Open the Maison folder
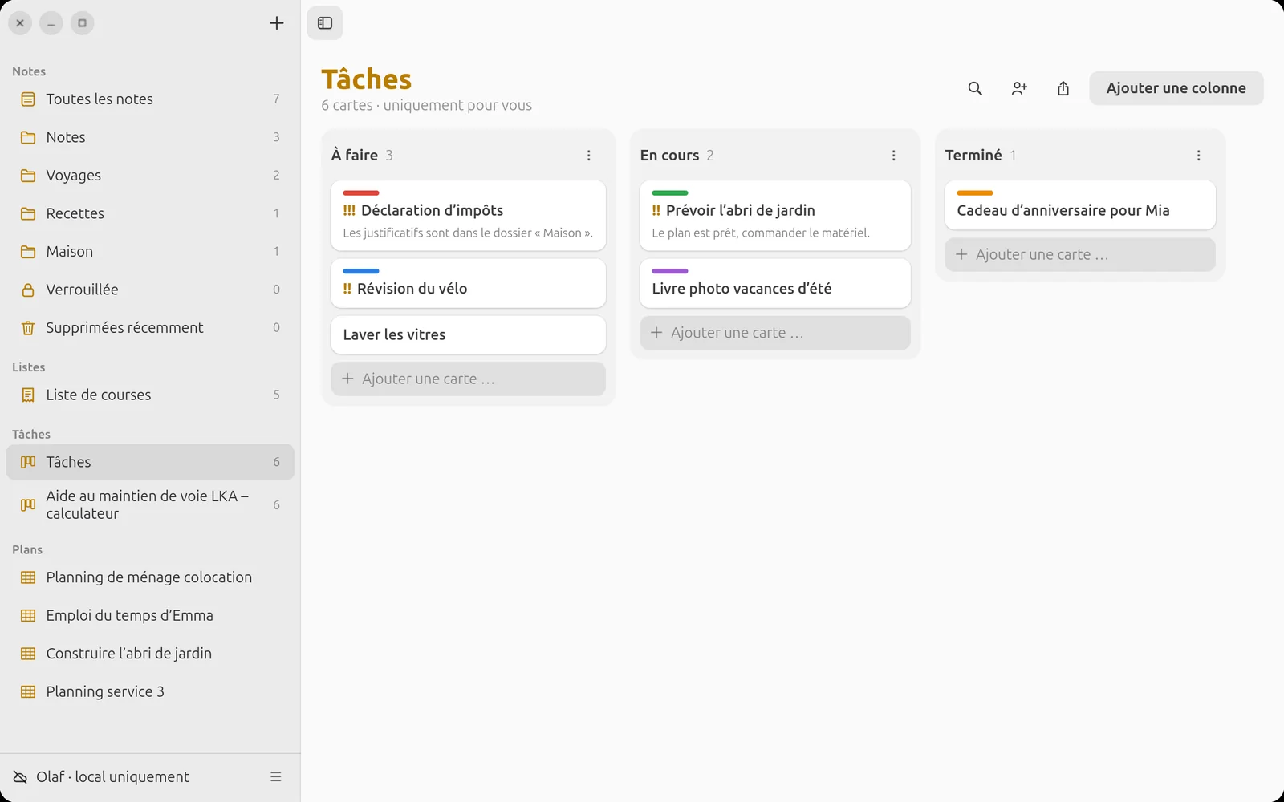The height and width of the screenshot is (802, 1284). [x=150, y=252]
